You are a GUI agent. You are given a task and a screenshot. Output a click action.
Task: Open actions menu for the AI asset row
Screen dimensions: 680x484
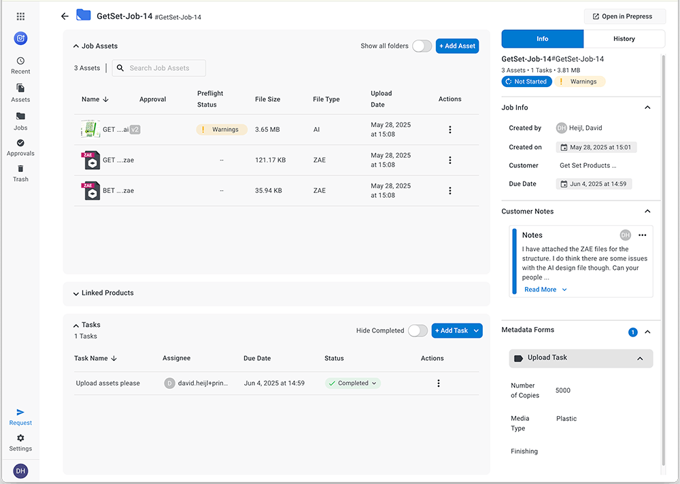coord(449,130)
